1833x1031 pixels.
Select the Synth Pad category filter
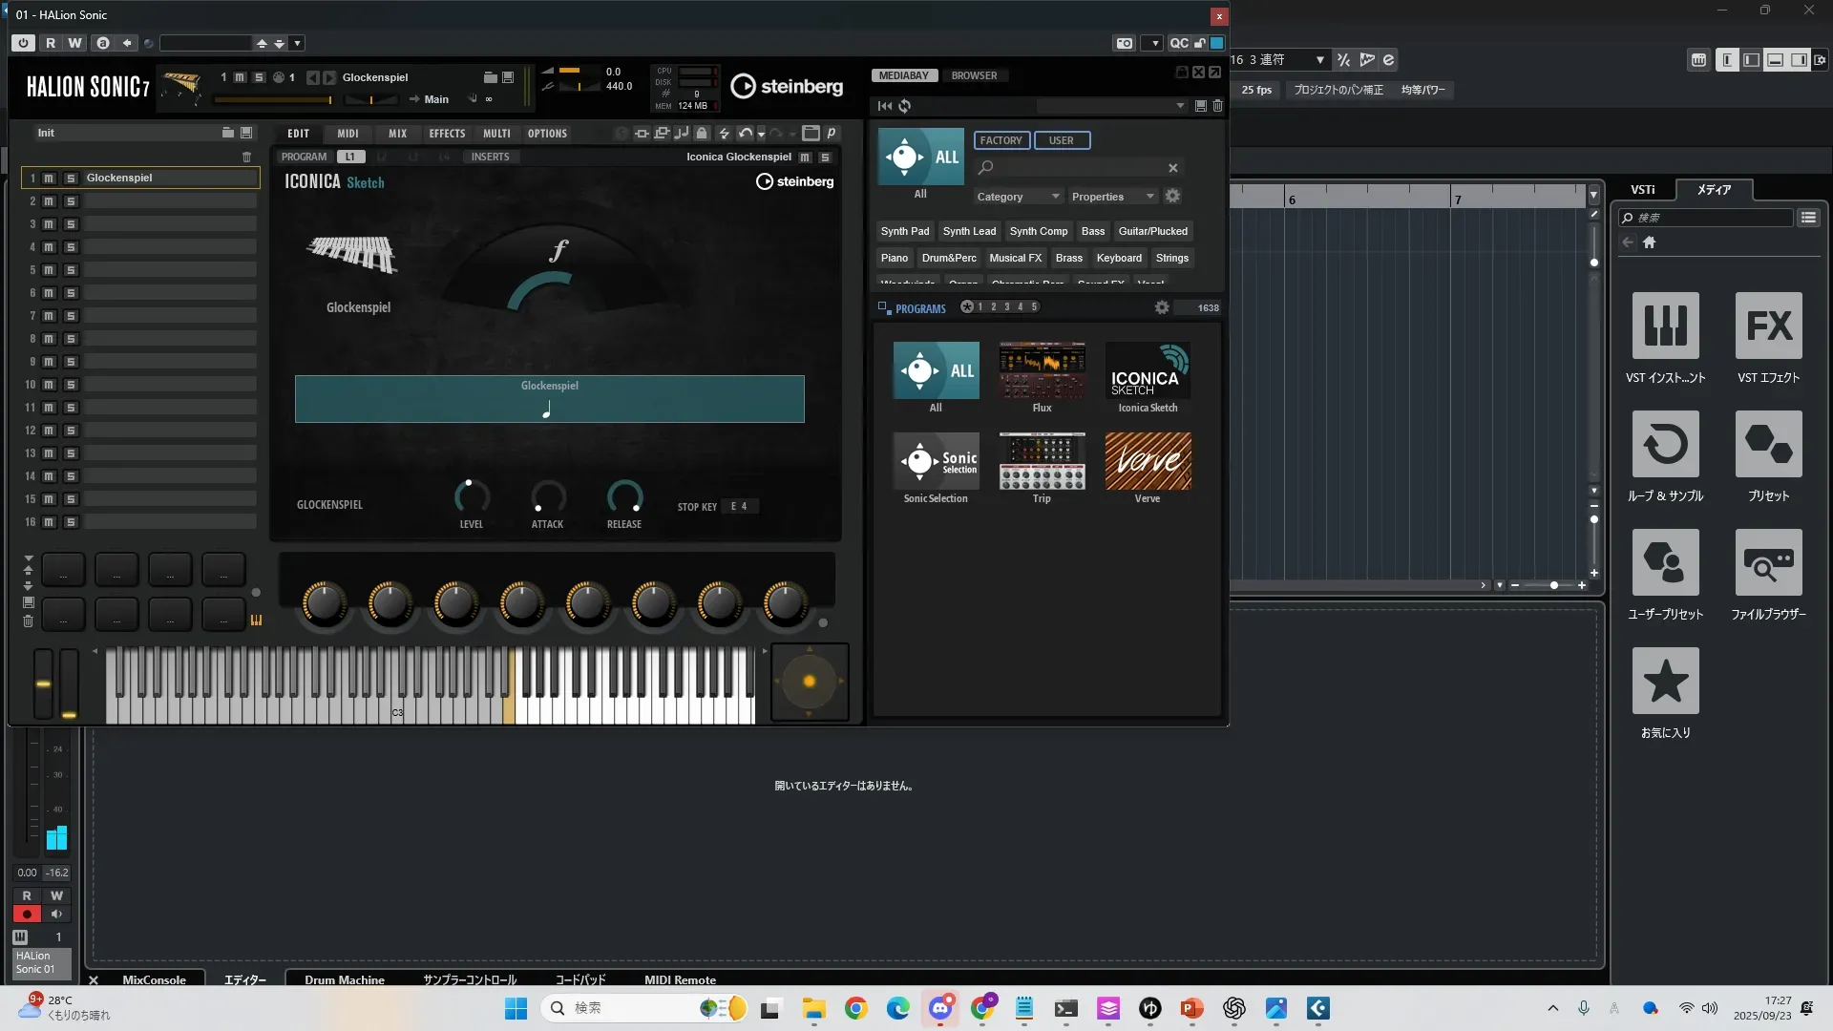904,231
